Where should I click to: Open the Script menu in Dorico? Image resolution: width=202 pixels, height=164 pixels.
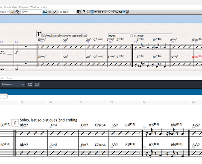coord(9,78)
